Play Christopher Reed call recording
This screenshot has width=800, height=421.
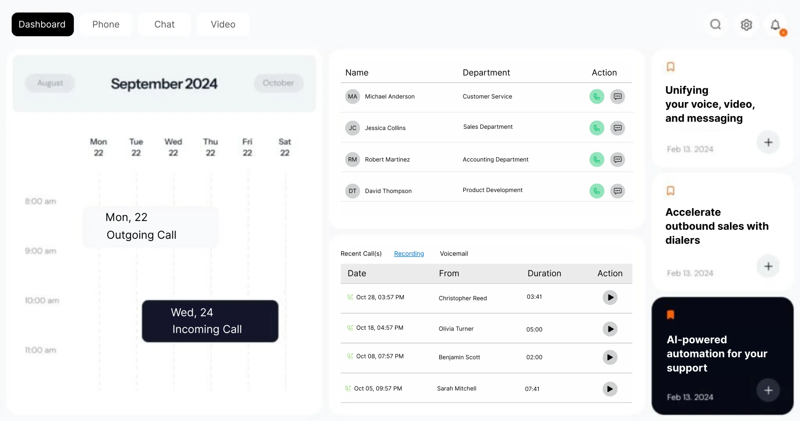coord(610,298)
